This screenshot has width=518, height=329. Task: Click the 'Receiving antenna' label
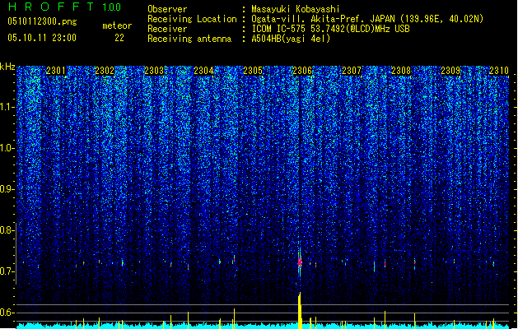[x=189, y=39]
